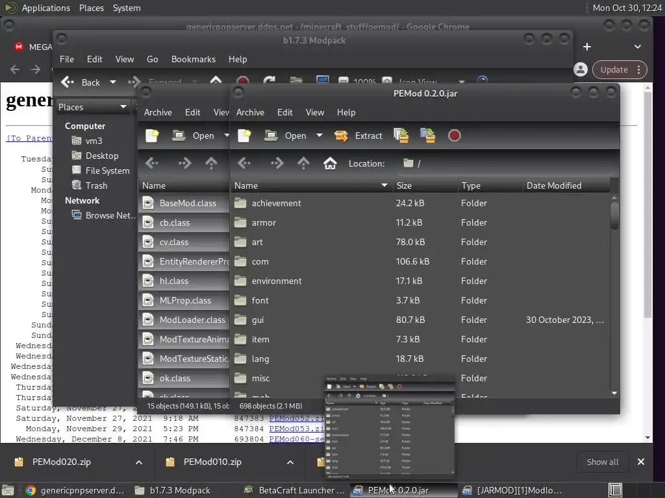Screen dimensions: 665x498
Task: Open Bookmarks menu in b1.7.3 Modpack window
Action: pos(194,59)
